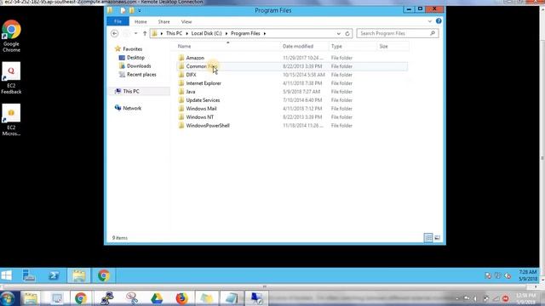The height and width of the screenshot is (306, 545).
Task: Open the Internet Explorer folder
Action: click(x=204, y=83)
